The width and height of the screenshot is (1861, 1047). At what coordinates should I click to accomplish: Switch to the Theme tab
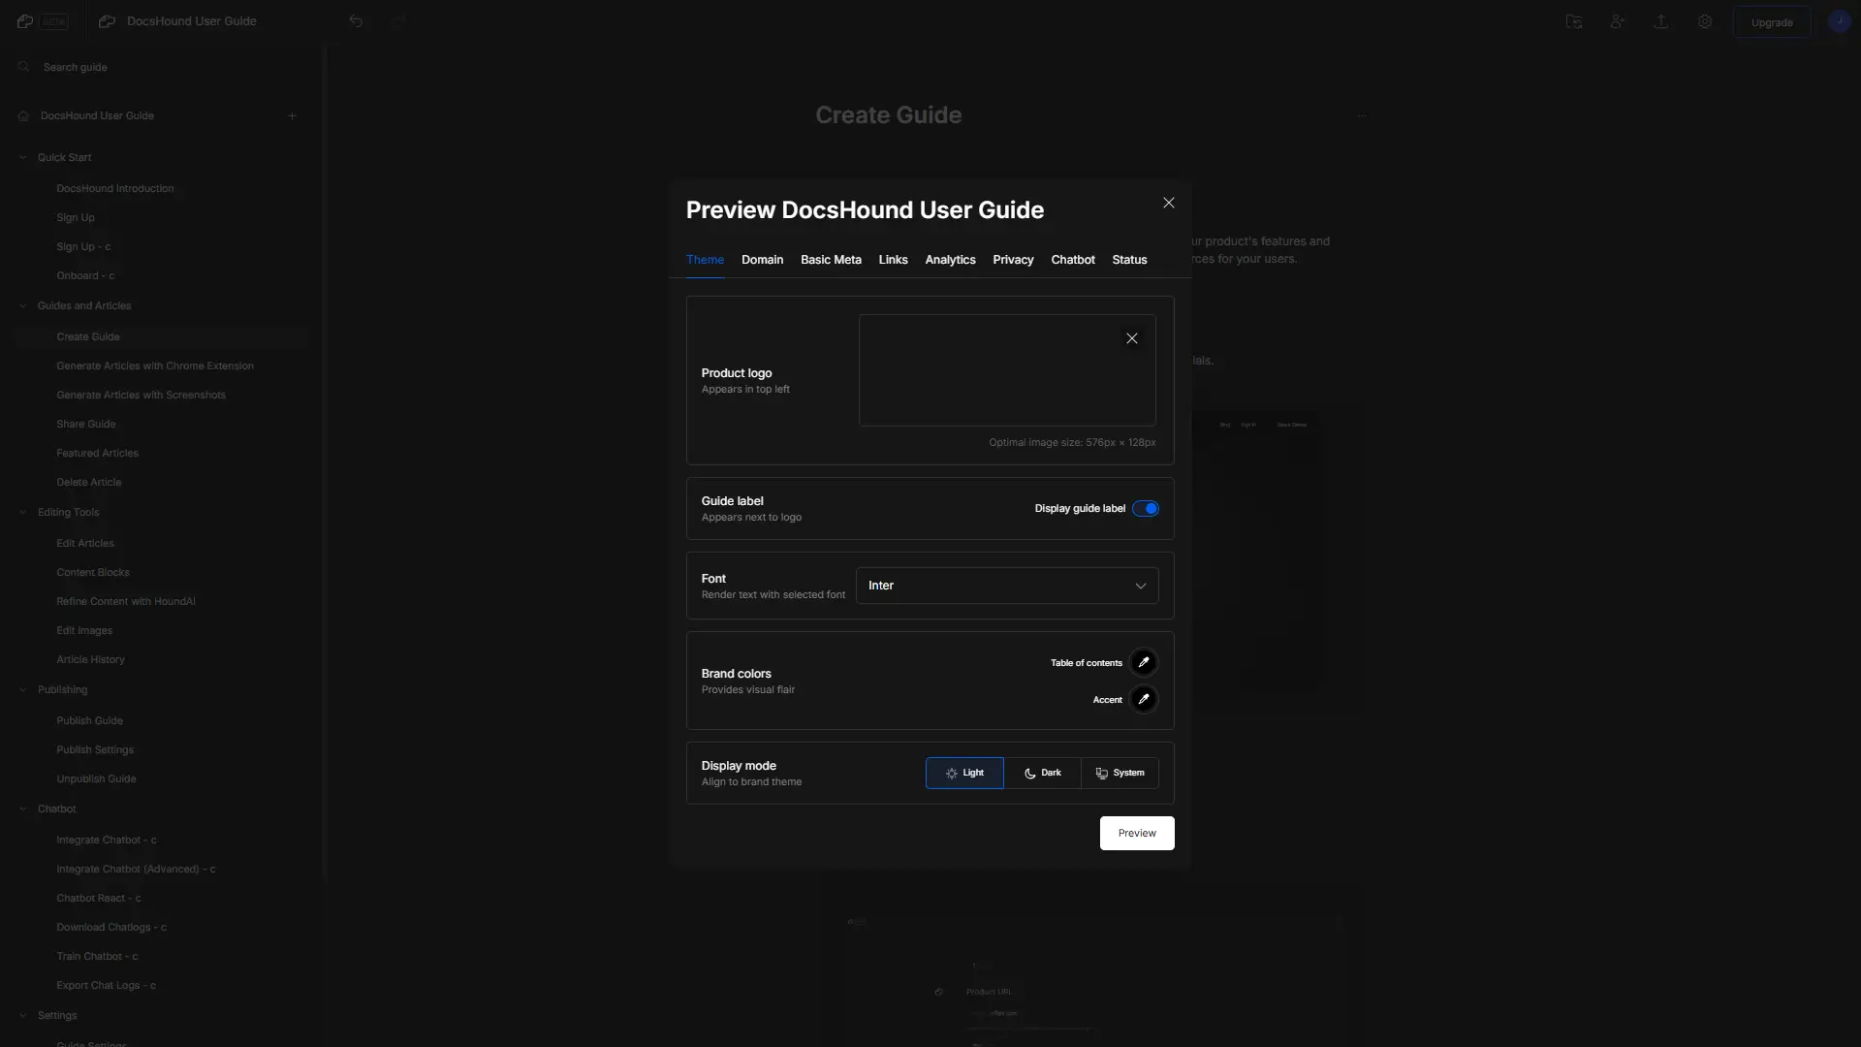pyautogui.click(x=705, y=260)
